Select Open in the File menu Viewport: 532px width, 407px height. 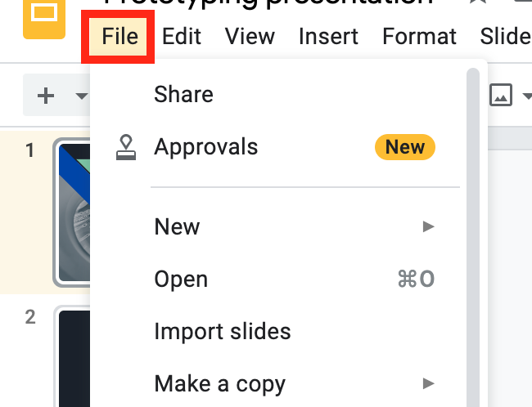(x=181, y=280)
